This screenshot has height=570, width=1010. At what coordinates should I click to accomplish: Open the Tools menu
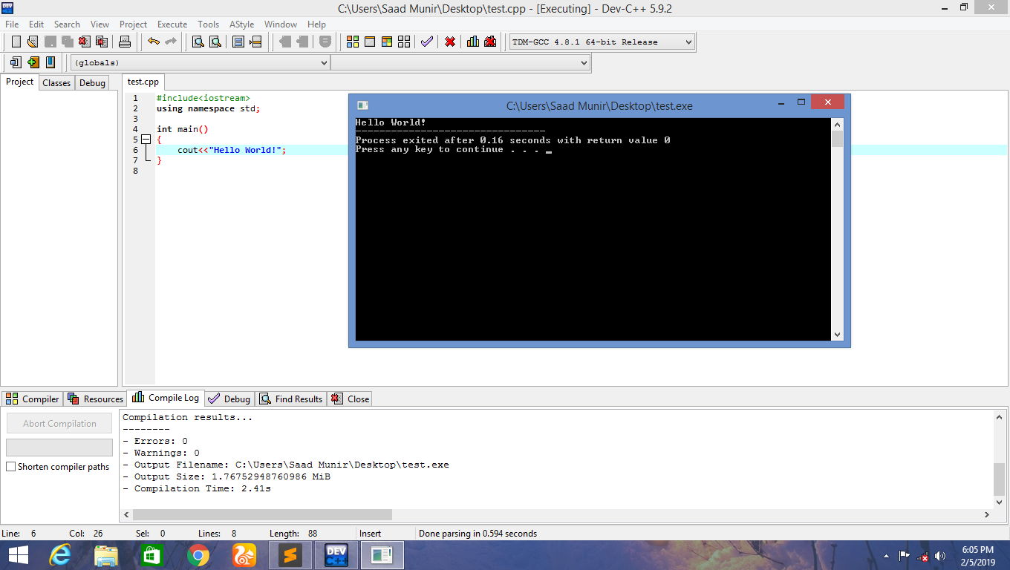tap(209, 24)
